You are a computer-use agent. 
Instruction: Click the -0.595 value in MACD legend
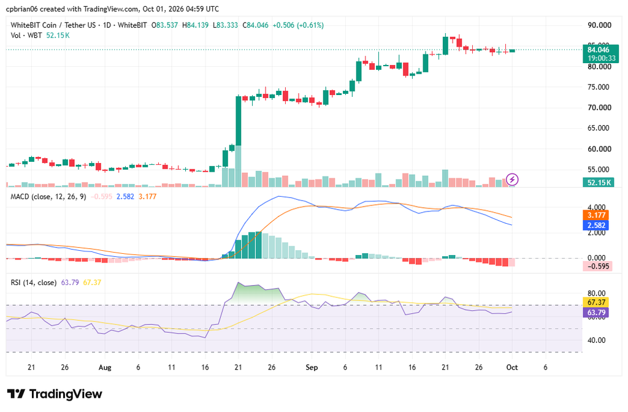[x=101, y=197]
